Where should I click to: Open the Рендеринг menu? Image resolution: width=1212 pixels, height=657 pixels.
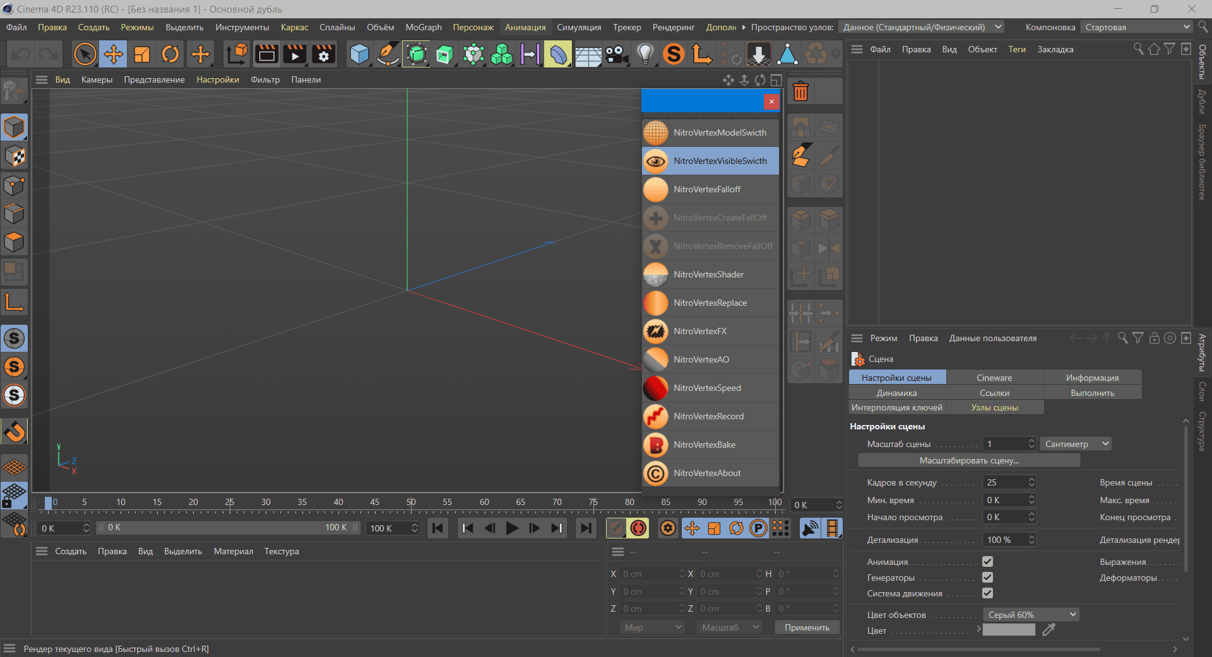point(674,27)
